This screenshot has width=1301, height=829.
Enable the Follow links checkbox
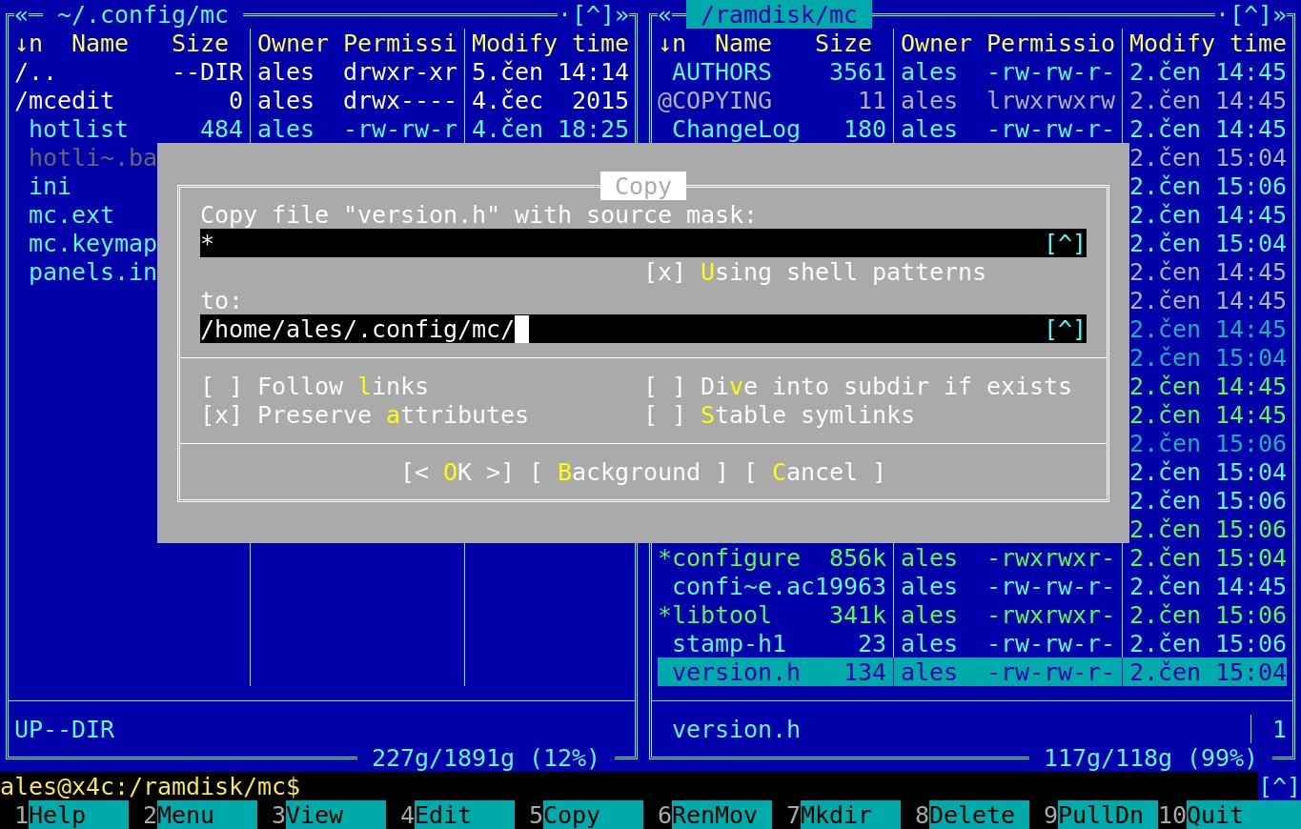[221, 387]
